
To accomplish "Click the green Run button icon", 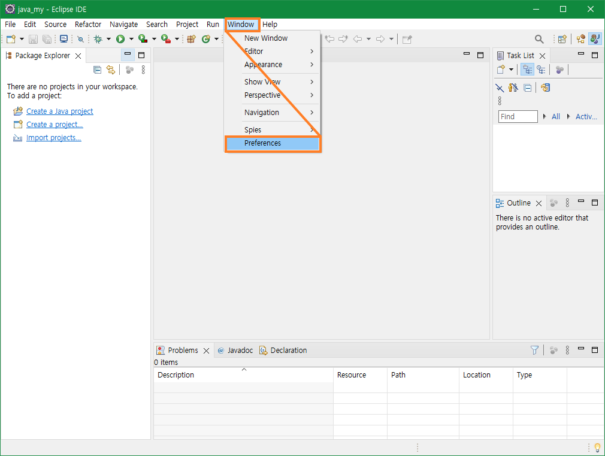I will [x=120, y=39].
